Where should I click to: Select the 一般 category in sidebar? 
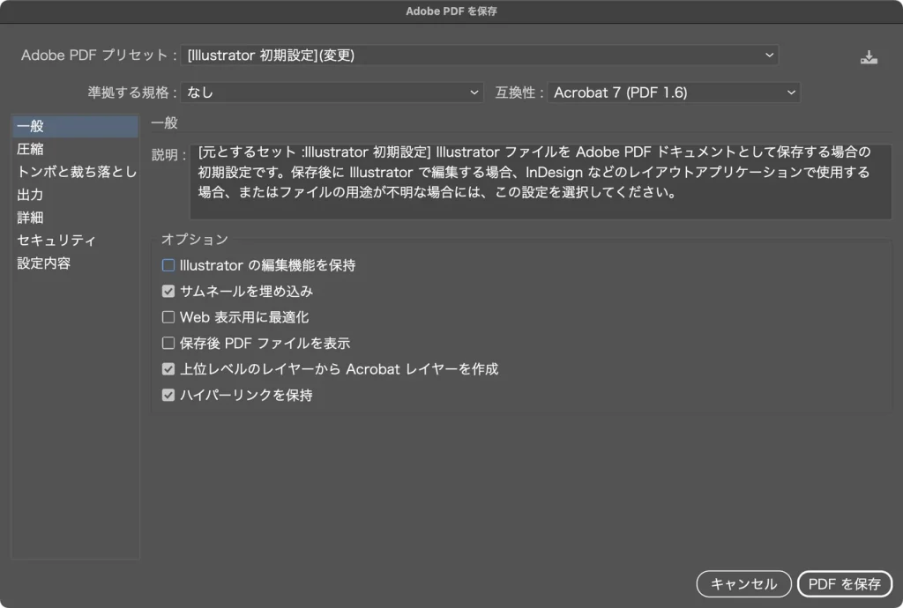click(x=75, y=126)
